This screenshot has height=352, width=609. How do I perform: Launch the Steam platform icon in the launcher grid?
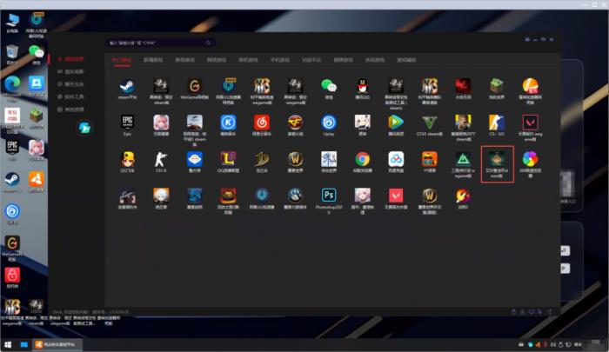(x=127, y=86)
